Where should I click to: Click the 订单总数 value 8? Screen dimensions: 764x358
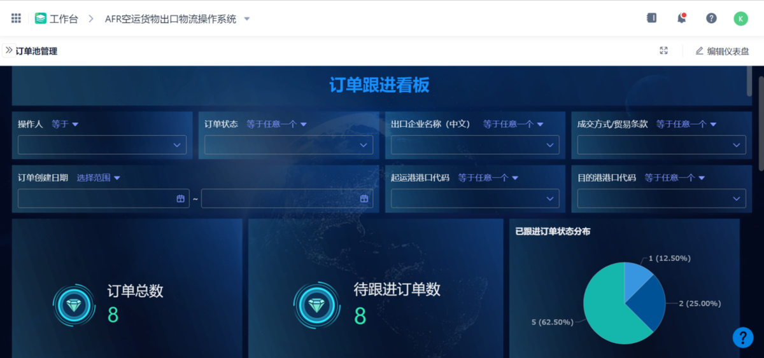click(113, 315)
